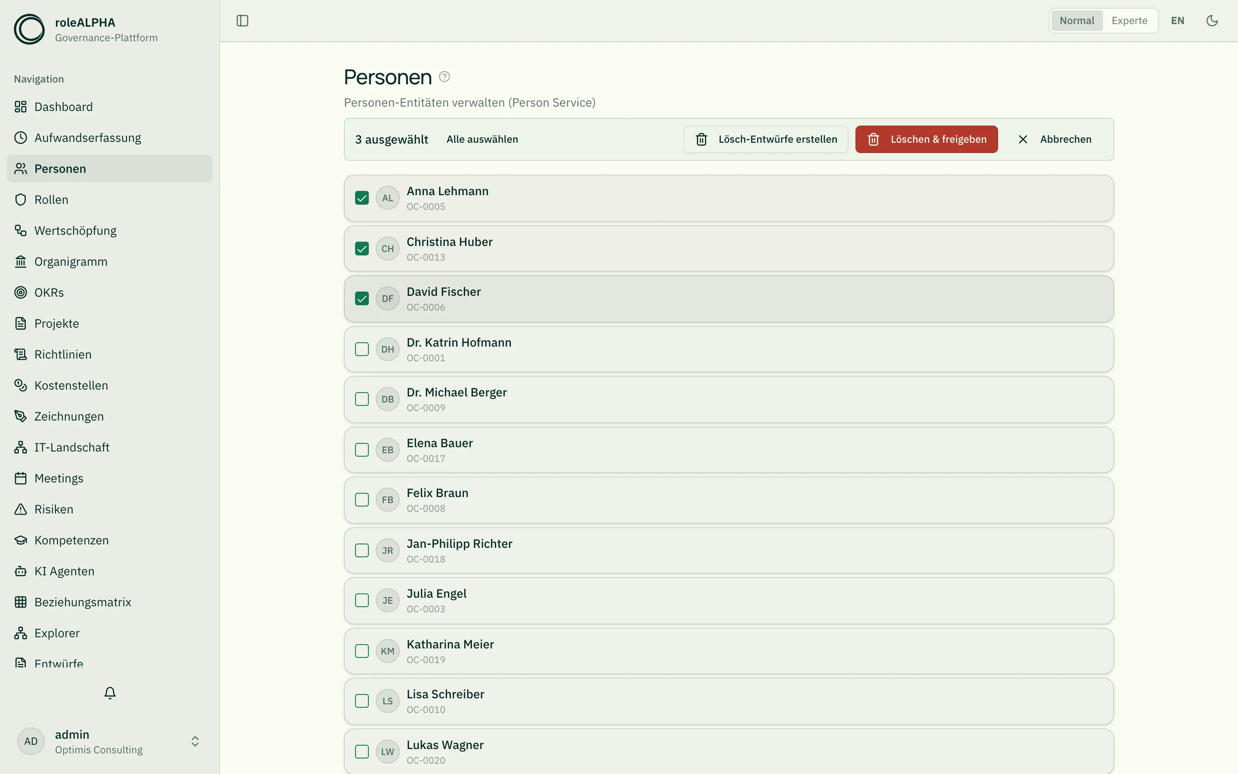
Task: Click the Beziehungsmatrix table icon
Action: [21, 602]
